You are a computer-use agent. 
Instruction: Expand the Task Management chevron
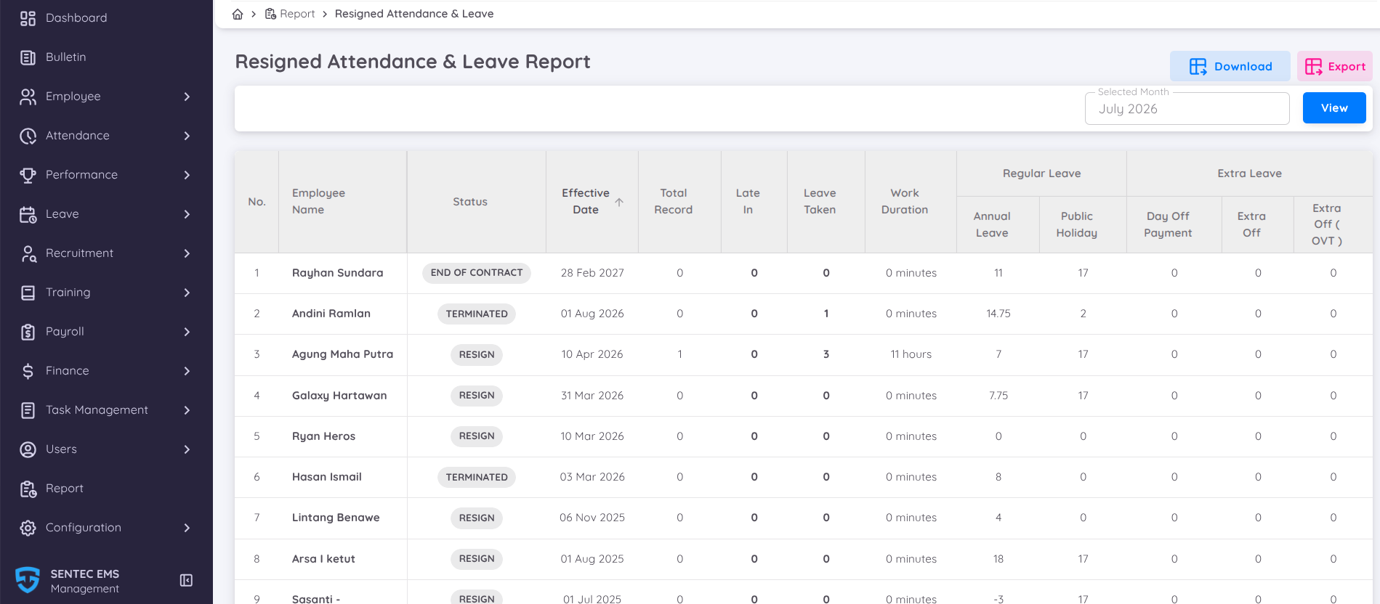tap(187, 410)
